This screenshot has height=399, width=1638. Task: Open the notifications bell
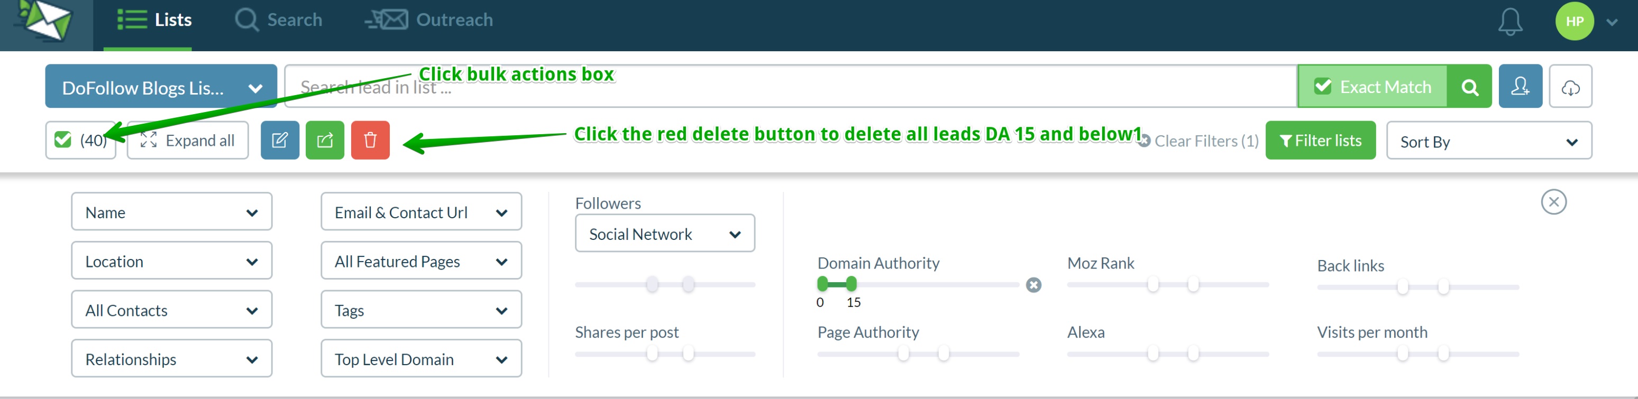click(1510, 22)
